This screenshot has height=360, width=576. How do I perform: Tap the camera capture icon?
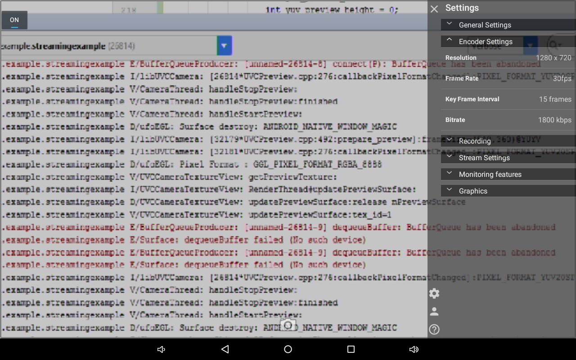pyautogui.click(x=288, y=324)
